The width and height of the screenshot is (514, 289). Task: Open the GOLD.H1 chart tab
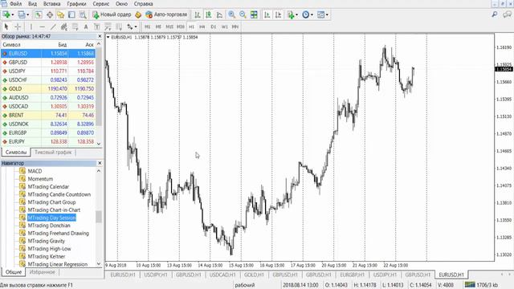254,275
